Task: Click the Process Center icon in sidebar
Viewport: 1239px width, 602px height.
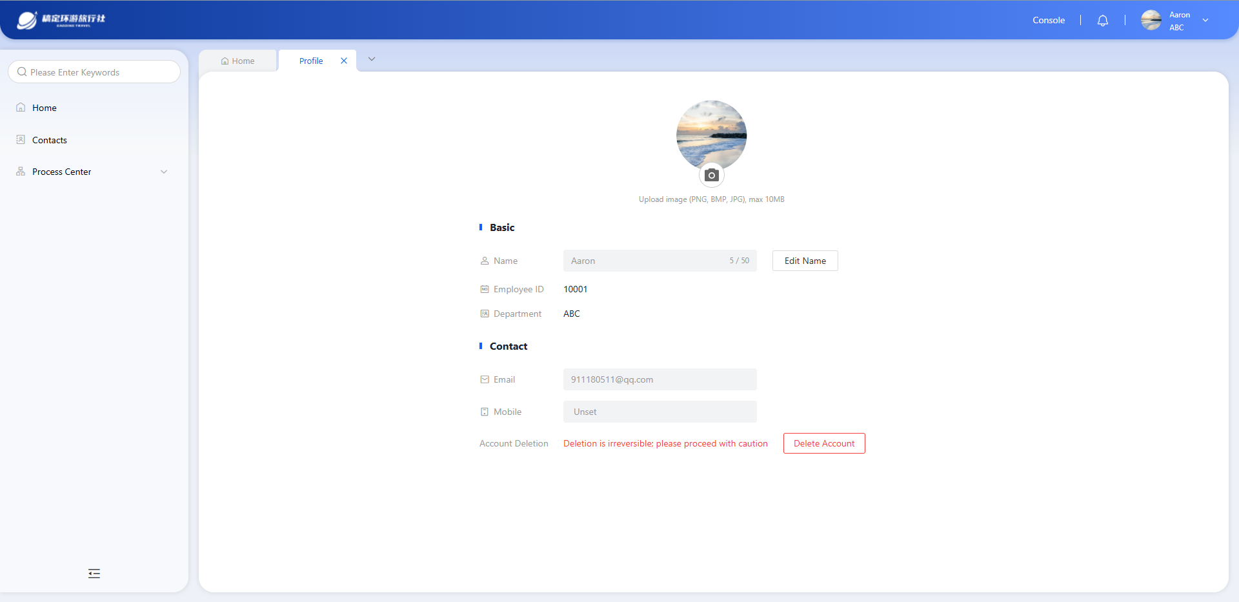Action: [x=21, y=172]
